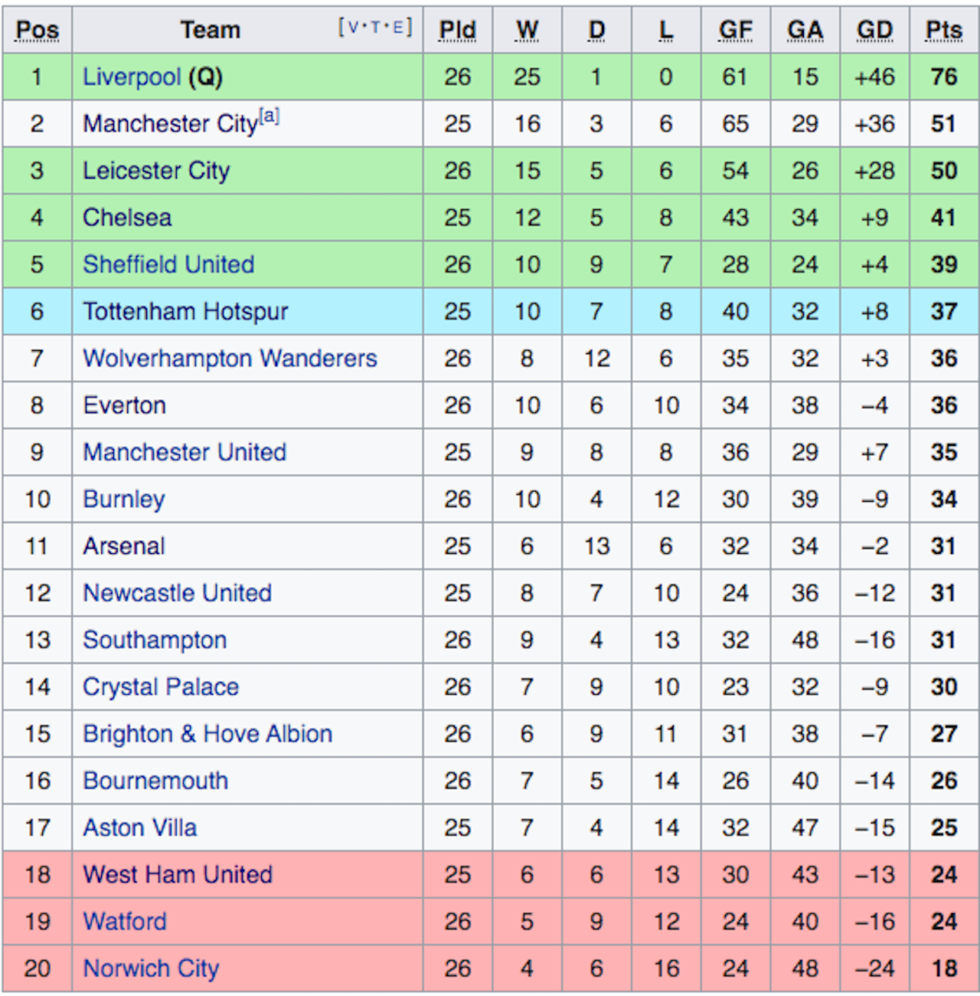Viewport: 980px width, 996px height.
Task: Open the Manchester United team link
Action: [x=185, y=452]
